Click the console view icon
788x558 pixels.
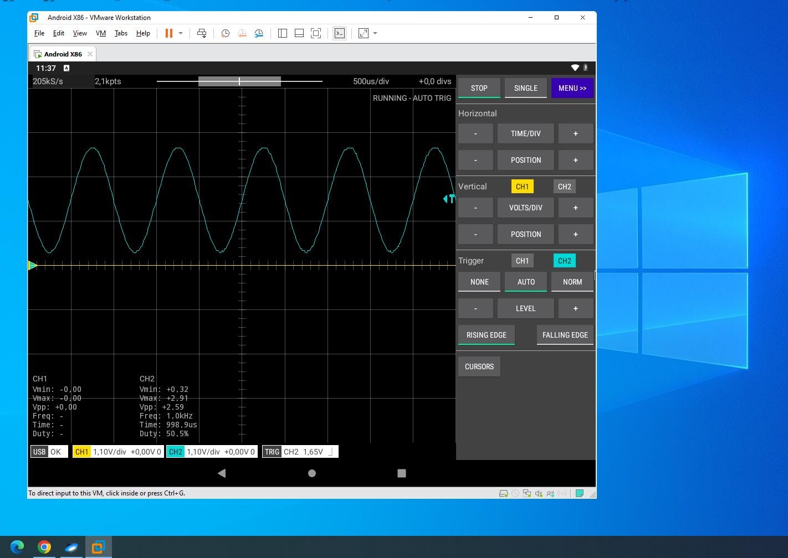point(340,33)
